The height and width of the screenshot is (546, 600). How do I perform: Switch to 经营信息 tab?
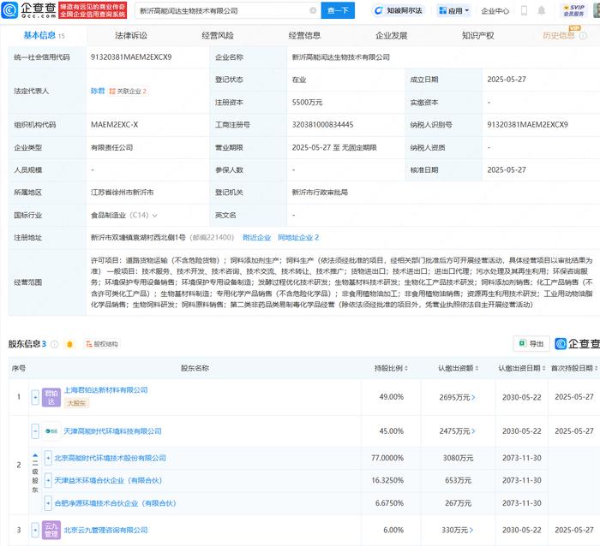304,36
